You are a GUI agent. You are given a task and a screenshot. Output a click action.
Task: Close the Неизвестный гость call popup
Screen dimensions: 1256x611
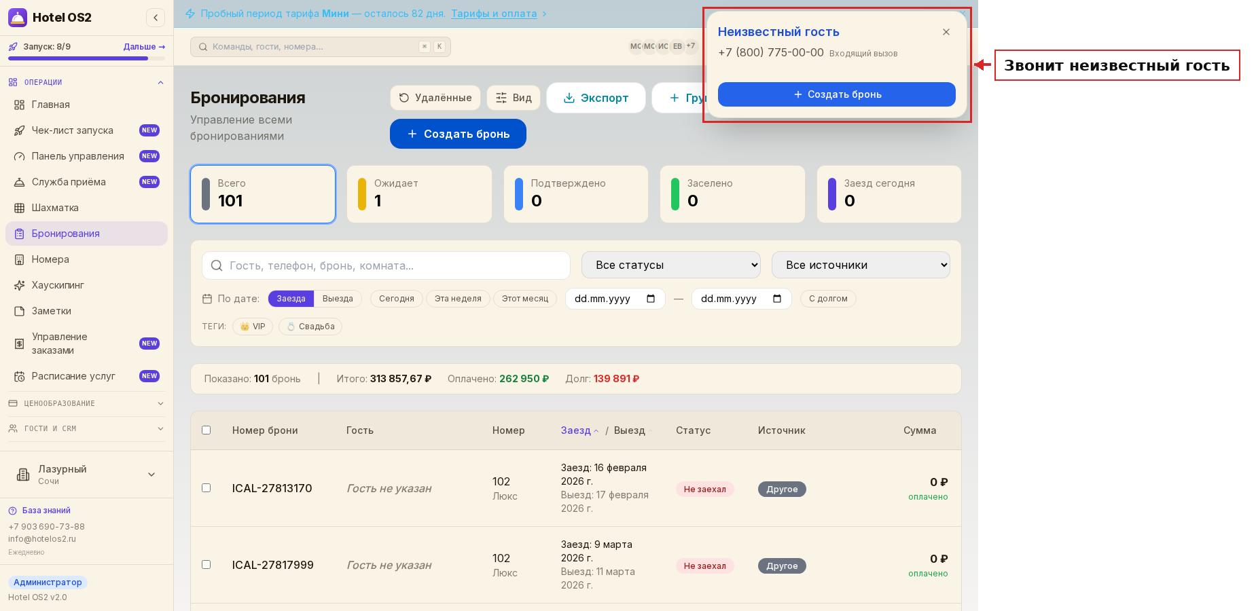point(946,32)
